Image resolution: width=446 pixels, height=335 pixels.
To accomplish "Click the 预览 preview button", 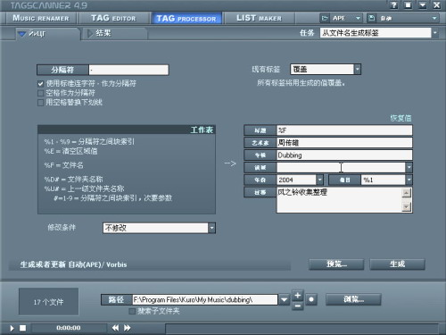I will tap(336, 264).
